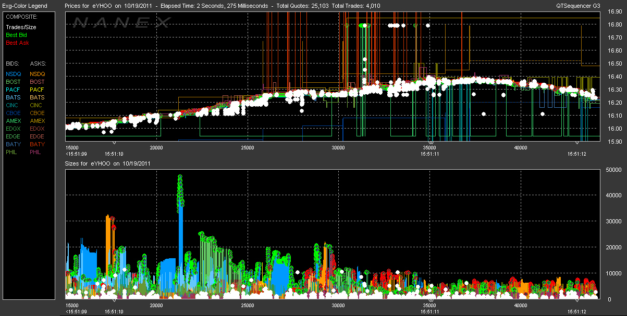Image resolution: width=627 pixels, height=316 pixels.
Task: Choose PHIL in the bids column
Action: tap(13, 152)
